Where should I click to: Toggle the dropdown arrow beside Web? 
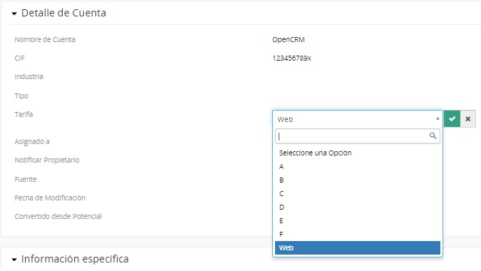pos(438,118)
